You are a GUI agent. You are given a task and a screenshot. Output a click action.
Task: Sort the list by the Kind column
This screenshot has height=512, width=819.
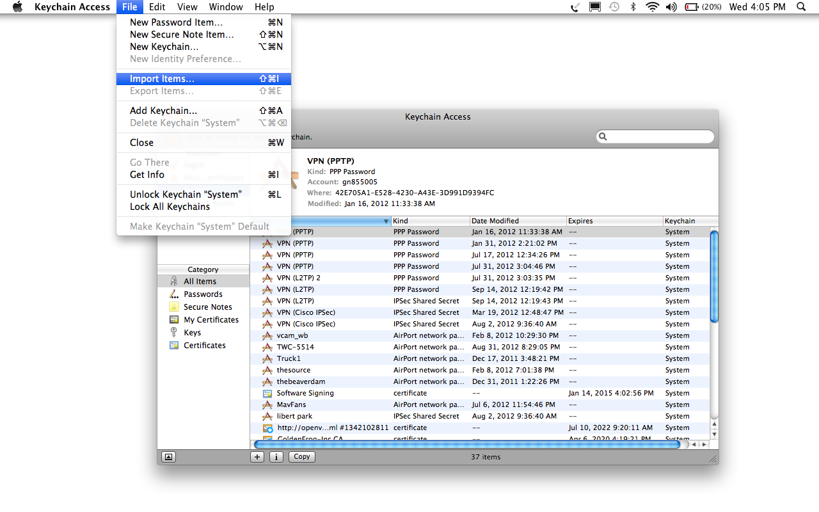pyautogui.click(x=431, y=221)
